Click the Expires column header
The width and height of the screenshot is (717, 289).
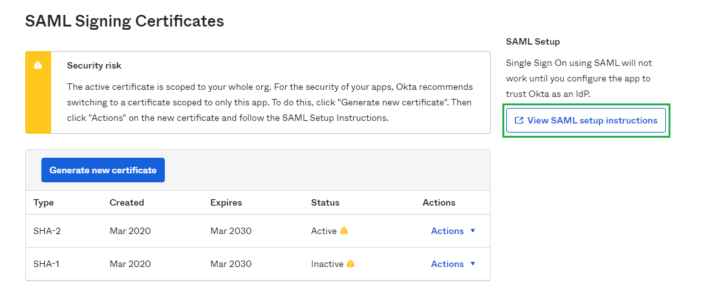226,202
